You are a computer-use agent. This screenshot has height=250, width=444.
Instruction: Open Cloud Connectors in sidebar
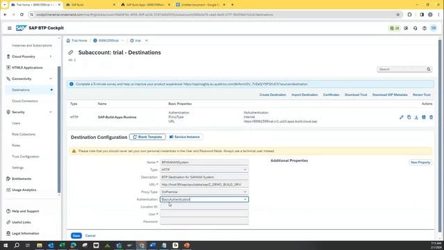(x=25, y=101)
